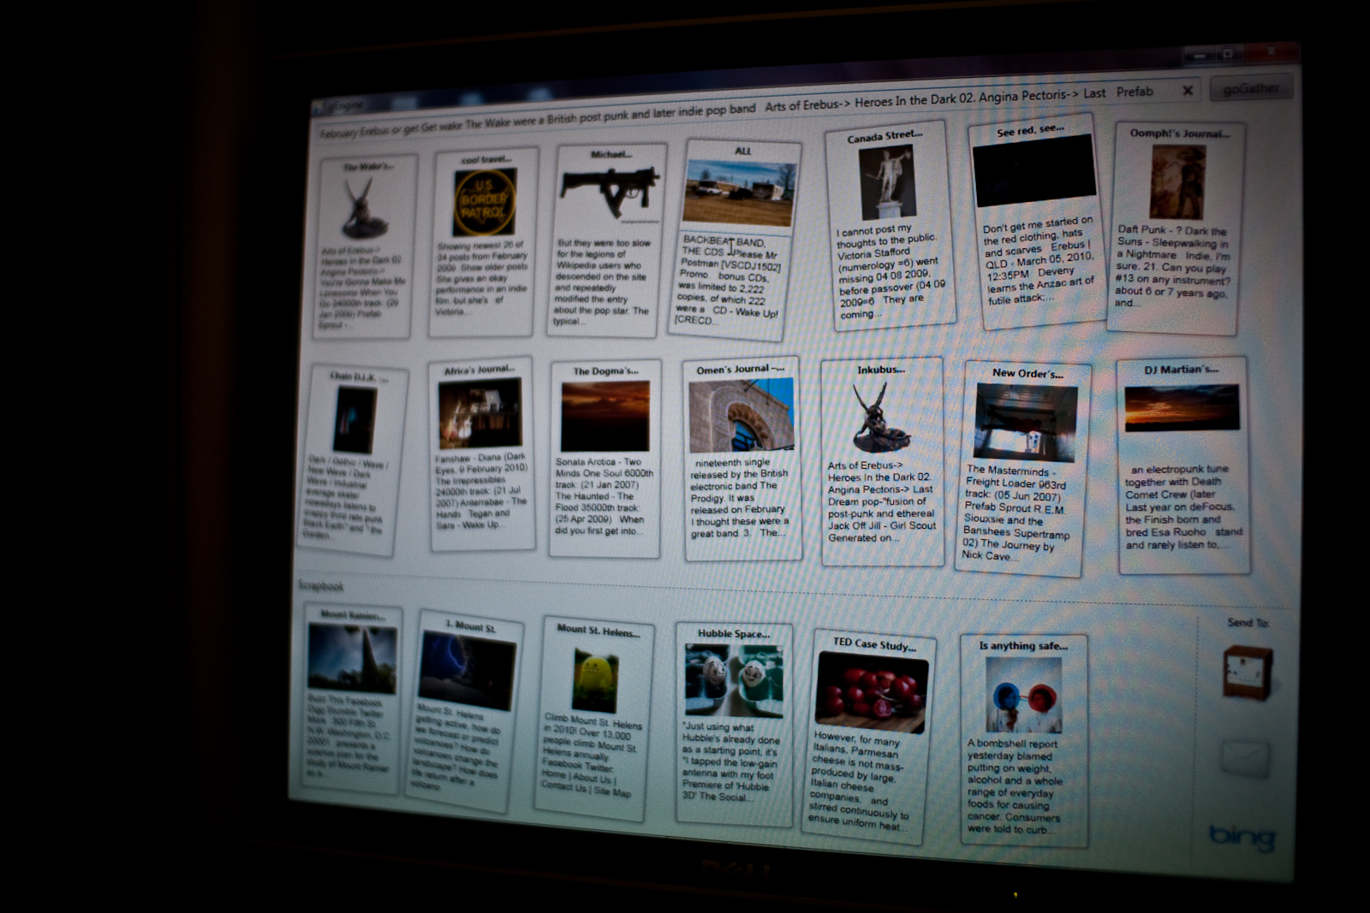Viewport: 1370px width, 913px height.
Task: Click the "Chain D.L.K." card title
Action: pos(359,376)
